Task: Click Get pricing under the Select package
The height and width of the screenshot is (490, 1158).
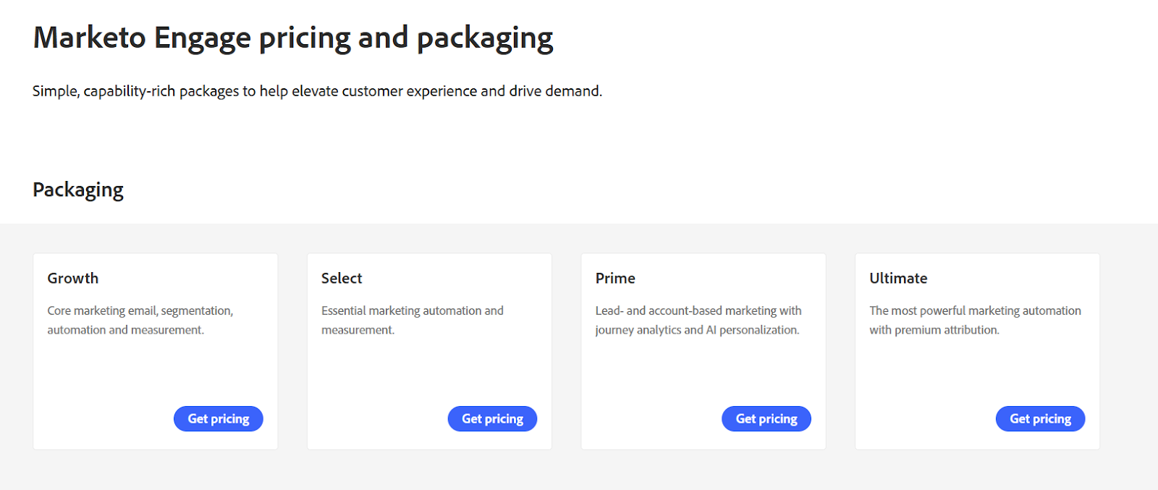Action: pos(492,418)
